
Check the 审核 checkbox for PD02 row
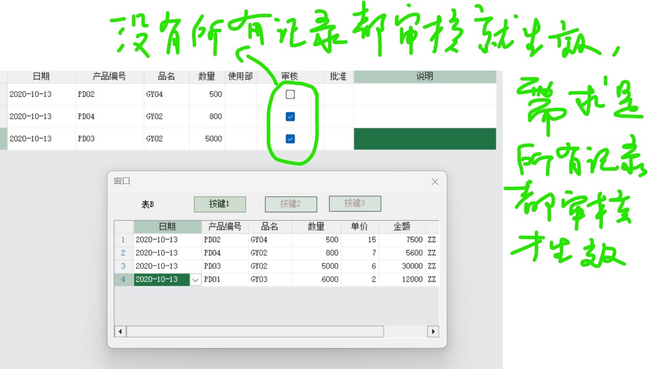[290, 94]
